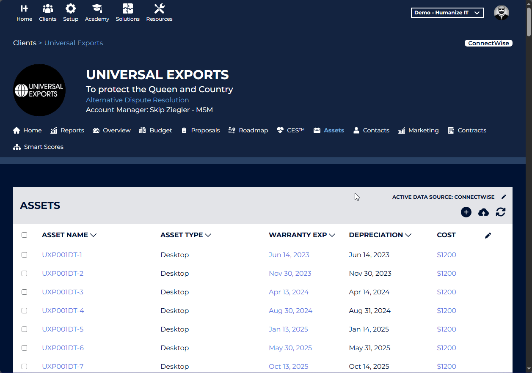Image resolution: width=532 pixels, height=373 pixels.
Task: Open the Demo - Humanize IT dropdown
Action: coord(447,12)
